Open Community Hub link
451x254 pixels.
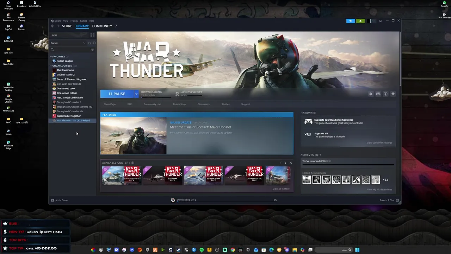152,104
